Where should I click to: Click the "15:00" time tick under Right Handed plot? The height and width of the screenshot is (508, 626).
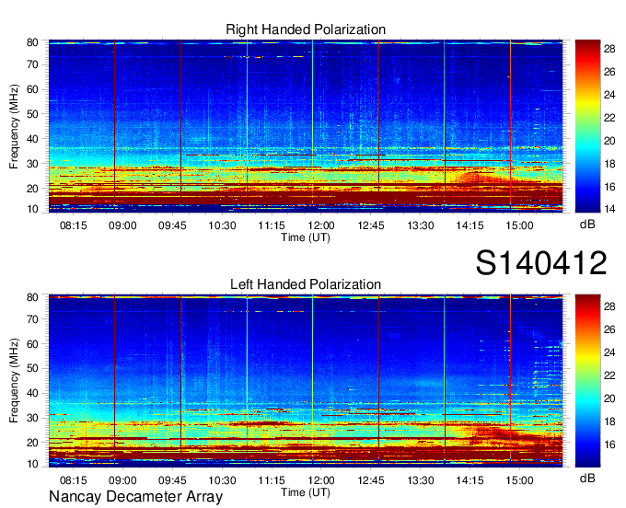tap(519, 225)
